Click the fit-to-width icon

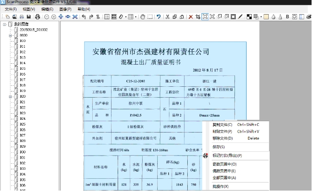coord(68,17)
